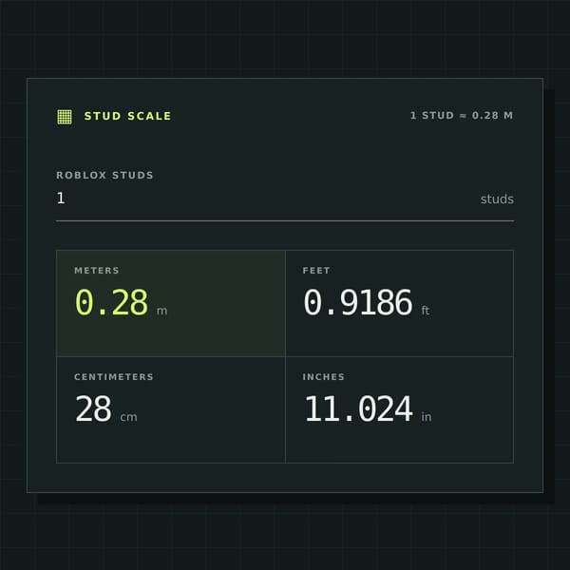Click the Stud Scale grid logo icon
The width and height of the screenshot is (570, 570).
pyautogui.click(x=65, y=117)
